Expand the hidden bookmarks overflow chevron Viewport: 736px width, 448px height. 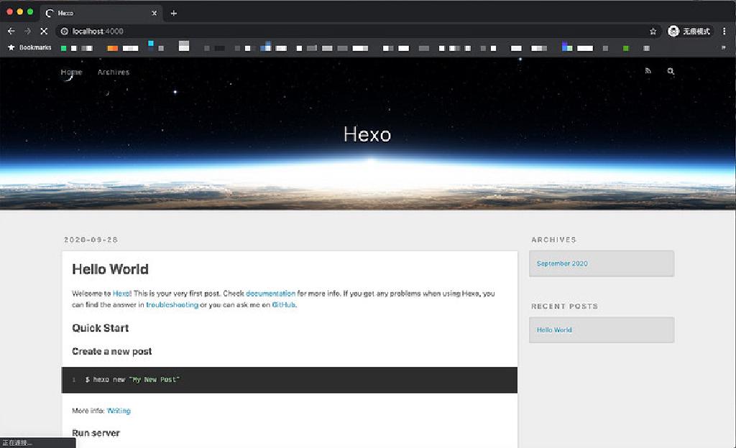click(724, 48)
